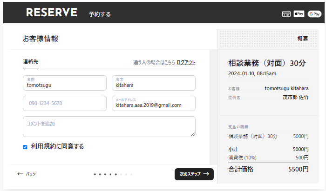Click the last faded progress dot
Viewport: 326px width, 191px height.
click(130, 174)
